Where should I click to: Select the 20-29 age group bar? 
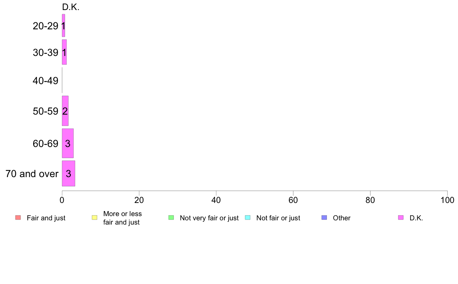[63, 25]
